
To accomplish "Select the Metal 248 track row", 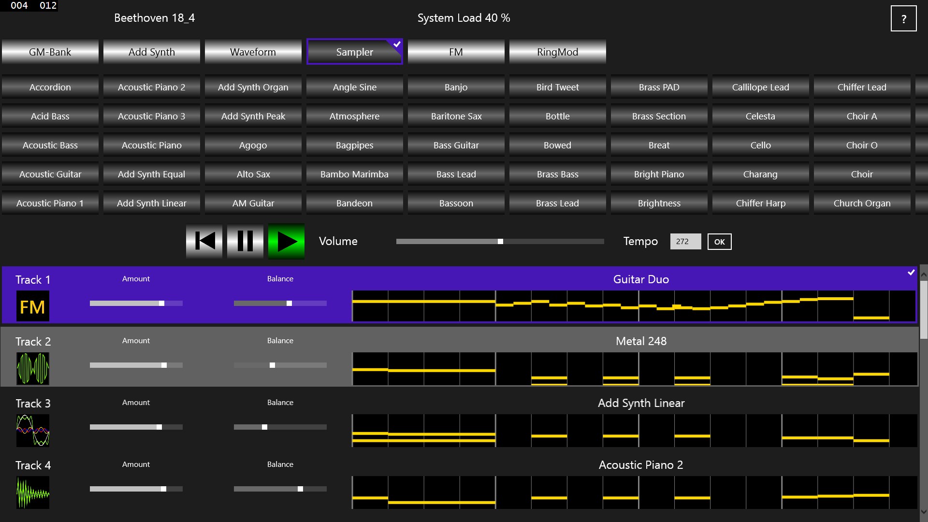I will tap(641, 341).
